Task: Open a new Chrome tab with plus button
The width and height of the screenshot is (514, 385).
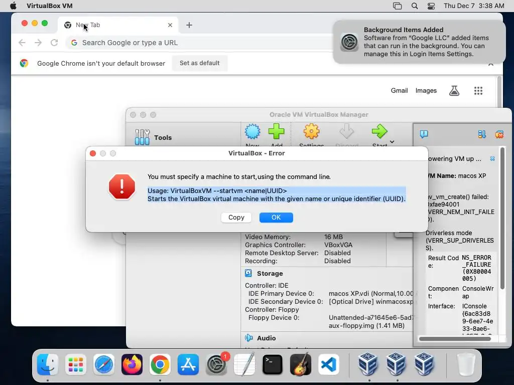Action: tap(189, 25)
